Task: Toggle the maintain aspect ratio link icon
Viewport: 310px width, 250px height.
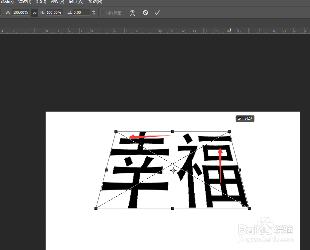Action: 34,12
